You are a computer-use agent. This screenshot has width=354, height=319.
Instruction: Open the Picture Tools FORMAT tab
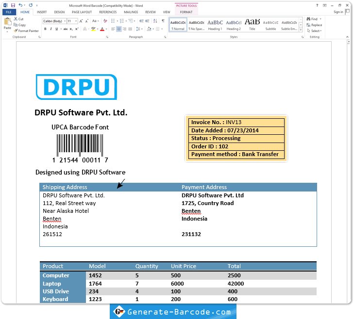(186, 12)
